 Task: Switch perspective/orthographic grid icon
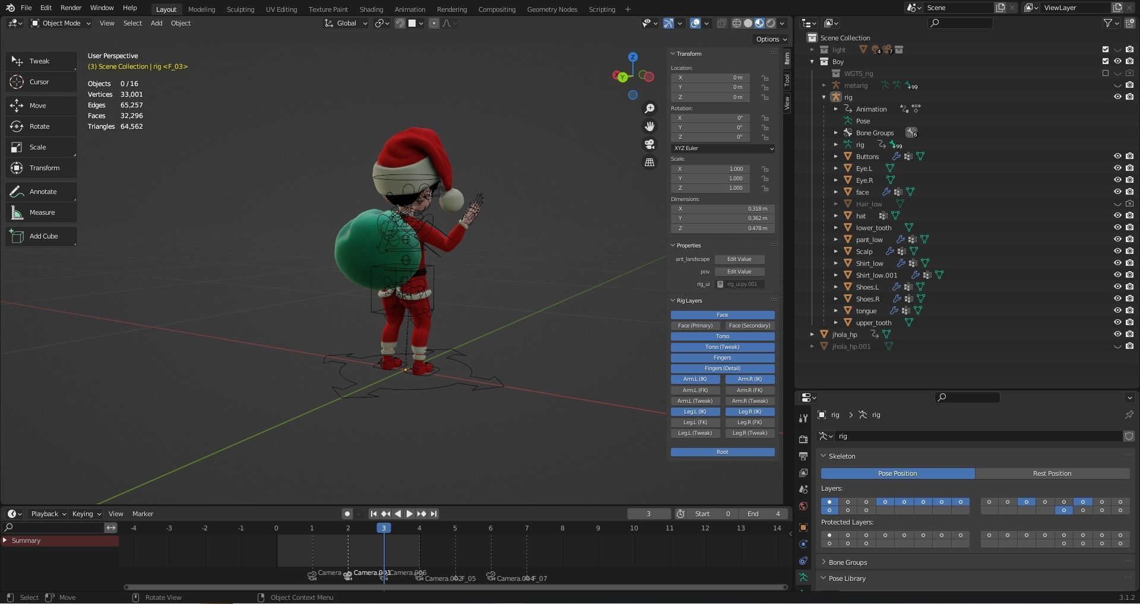(x=650, y=162)
